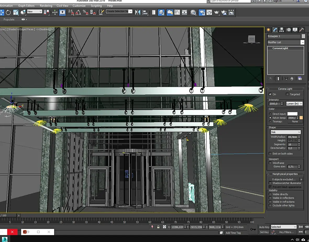This screenshot has width=309, height=242.
Task: Click the Angle Snap toggle icon
Action: [x=78, y=12]
